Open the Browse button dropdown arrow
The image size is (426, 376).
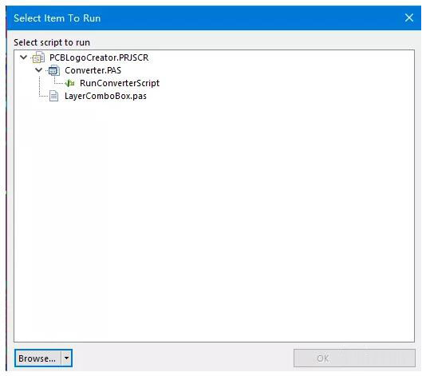pyautogui.click(x=66, y=358)
